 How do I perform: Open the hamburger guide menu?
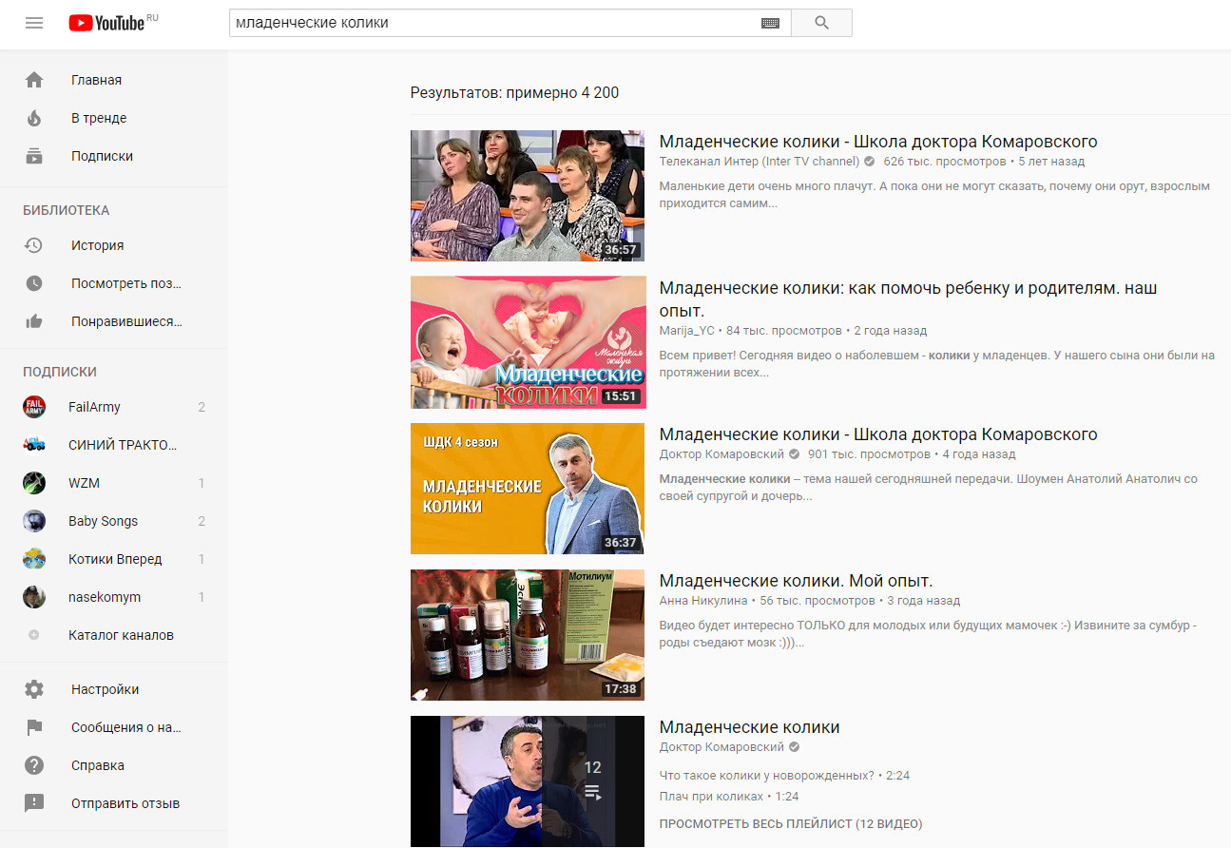coord(34,23)
